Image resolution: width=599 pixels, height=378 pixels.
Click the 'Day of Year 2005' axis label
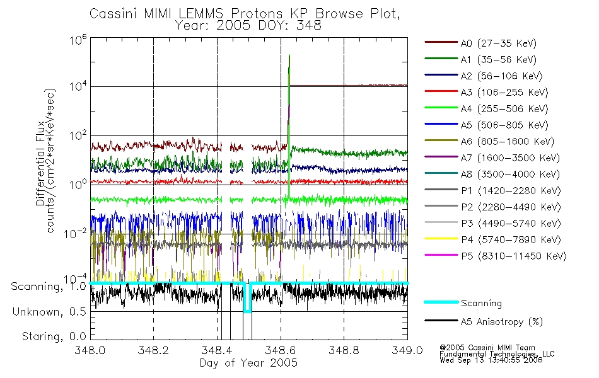click(x=248, y=363)
